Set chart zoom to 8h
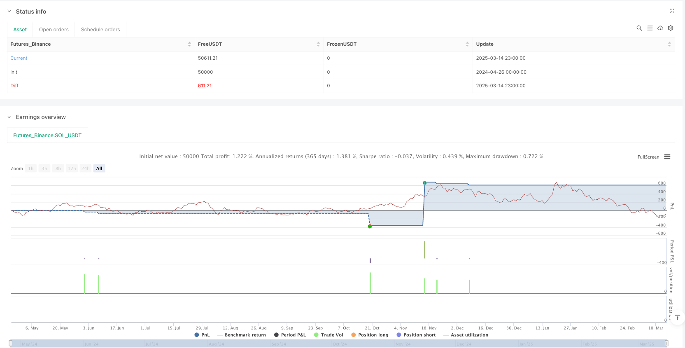 (58, 168)
